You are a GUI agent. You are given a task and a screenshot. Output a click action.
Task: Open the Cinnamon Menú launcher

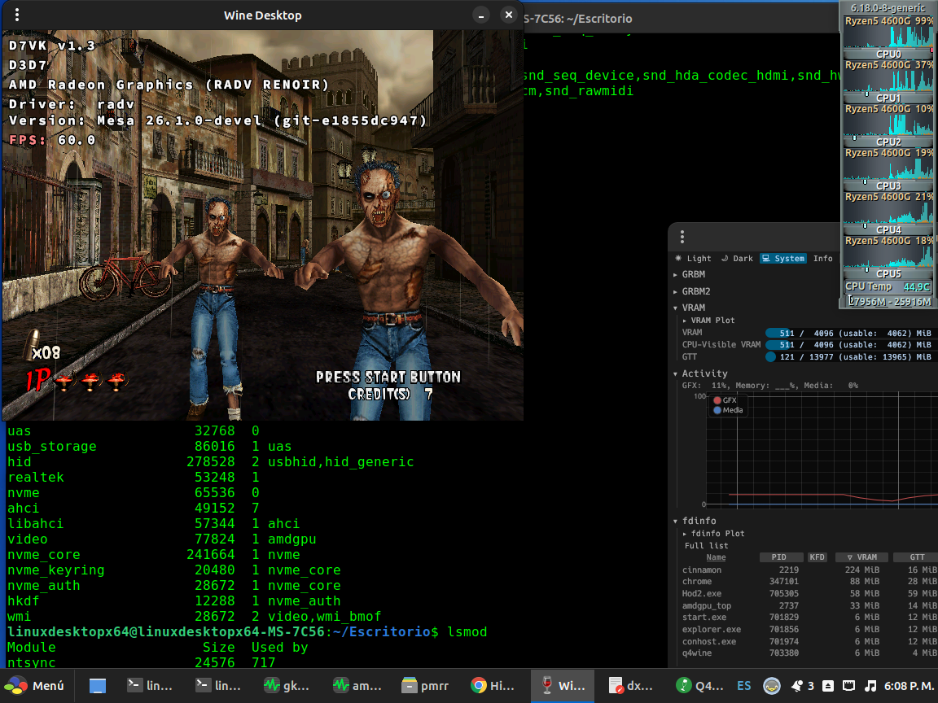[35, 686]
